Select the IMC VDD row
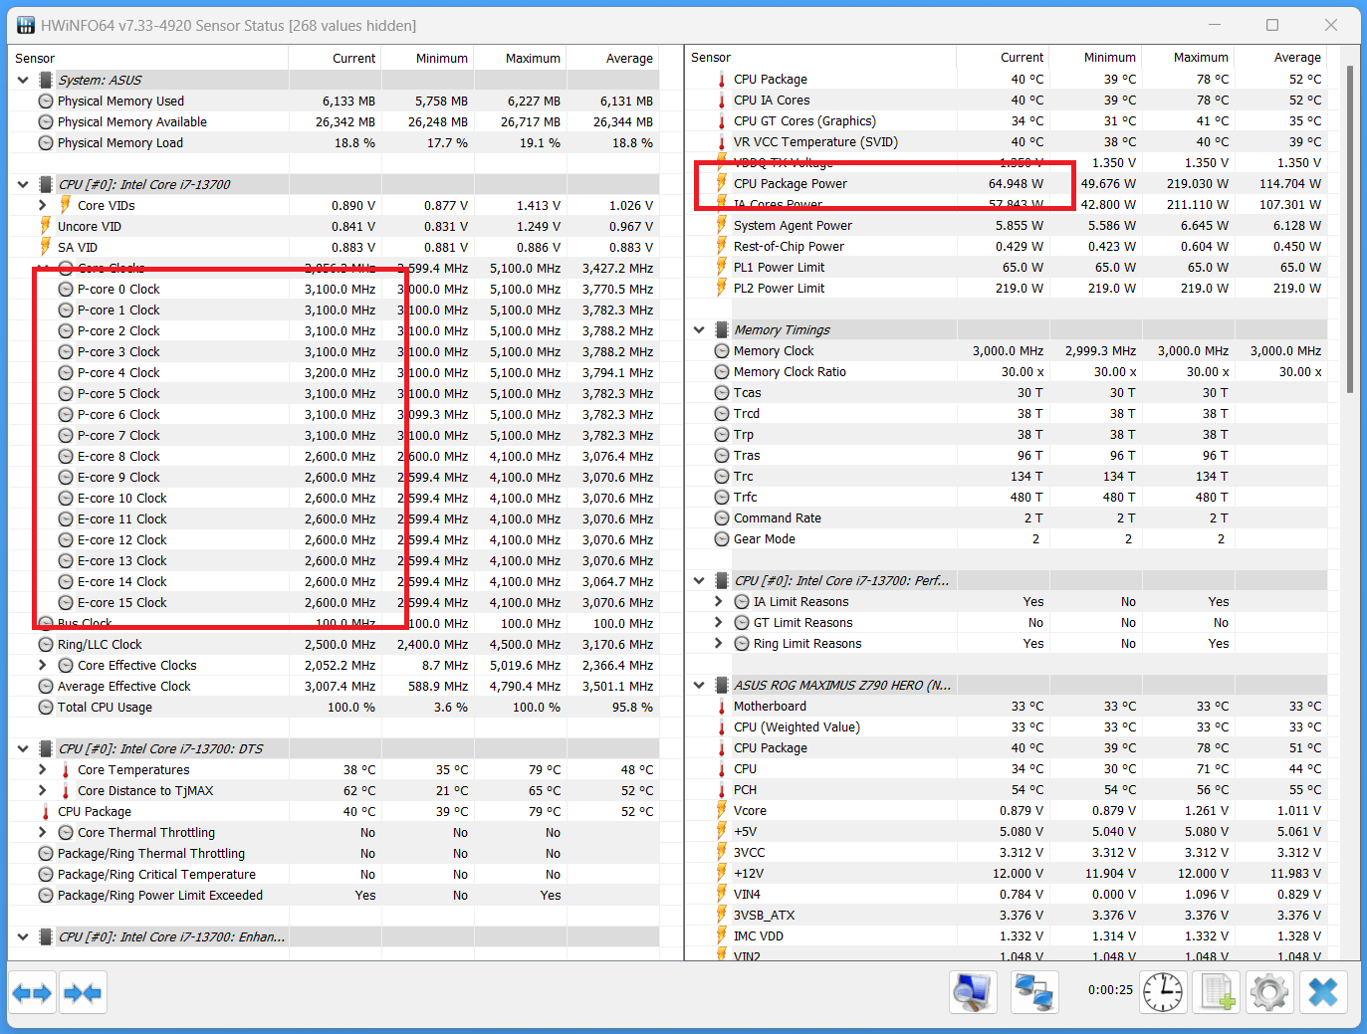 coord(1007,935)
